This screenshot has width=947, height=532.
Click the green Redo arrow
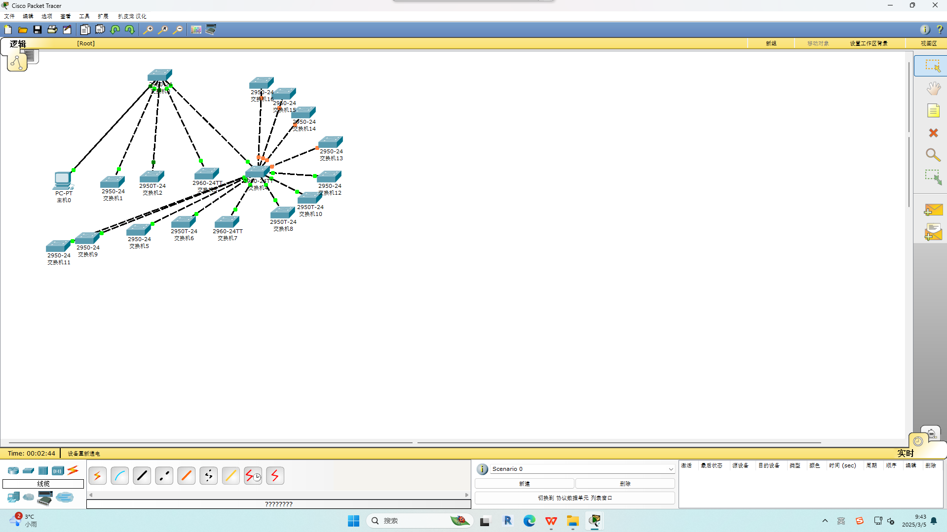tap(130, 30)
